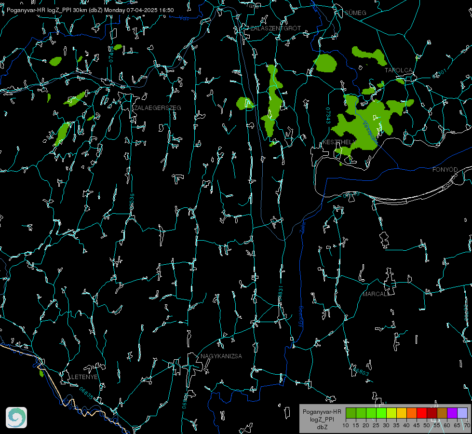
Task: Click the KESZTHELY town label
Action: pos(339,142)
